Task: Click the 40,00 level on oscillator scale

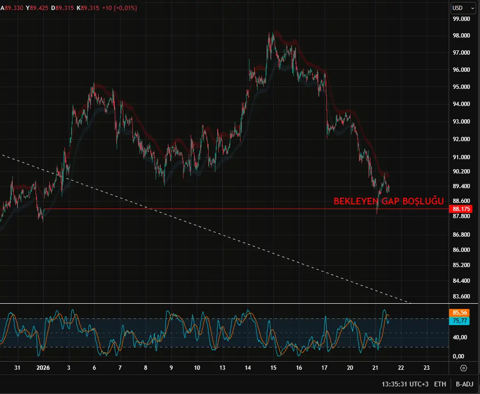Action: coord(461,337)
